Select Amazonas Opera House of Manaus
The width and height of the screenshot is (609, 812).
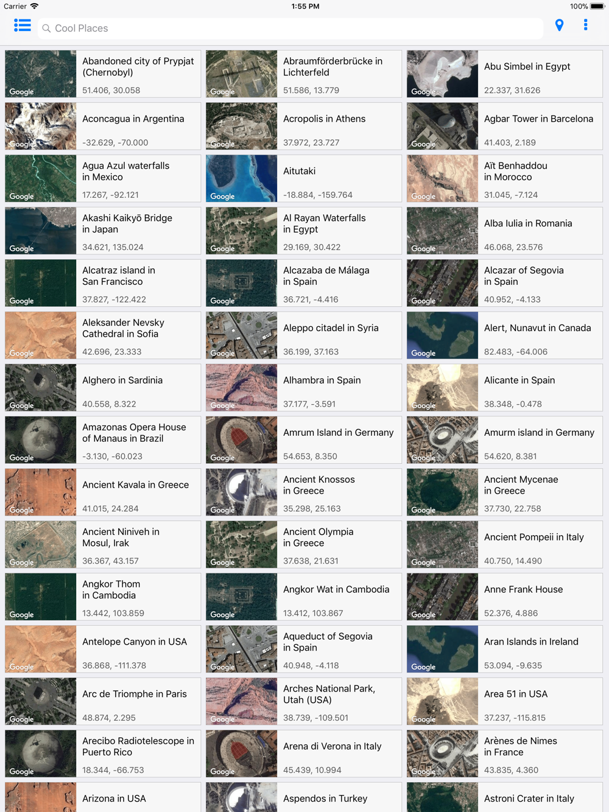pos(103,440)
